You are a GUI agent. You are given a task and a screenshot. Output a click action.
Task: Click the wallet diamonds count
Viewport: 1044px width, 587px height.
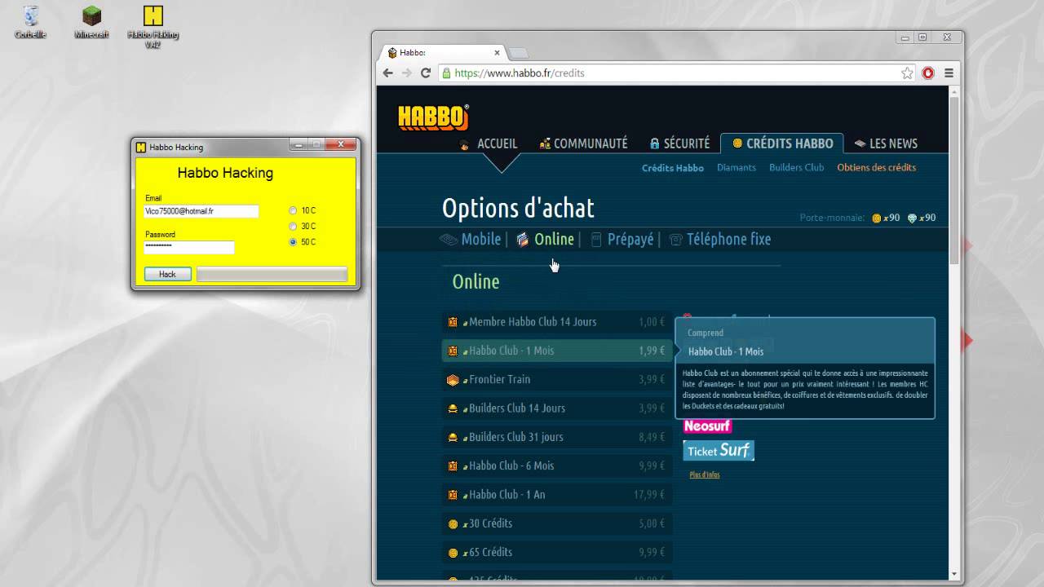click(922, 218)
